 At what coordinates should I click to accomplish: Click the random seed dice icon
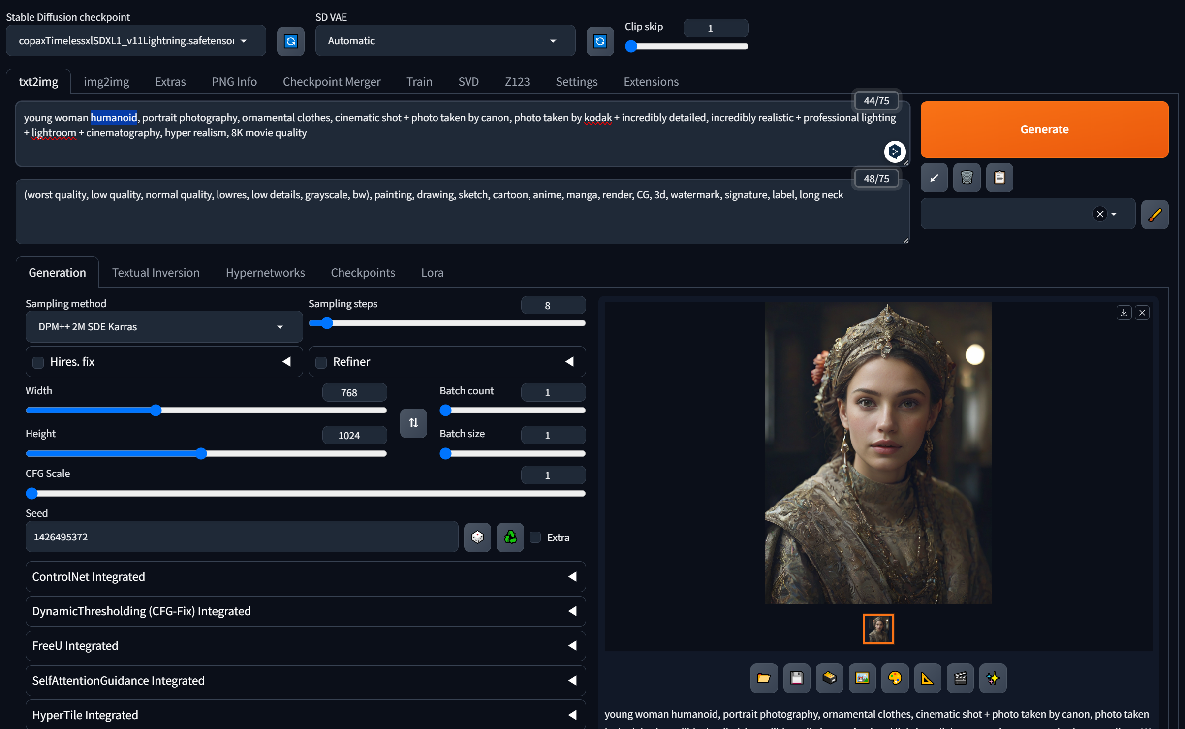(477, 537)
